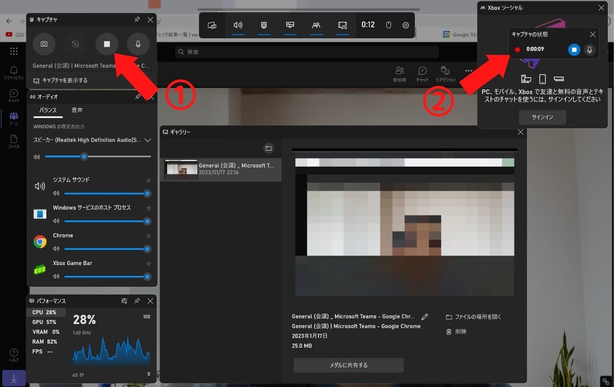This screenshot has width=616, height=387.
Task: Open the widget menu in Game Bar
Action: tap(212, 25)
